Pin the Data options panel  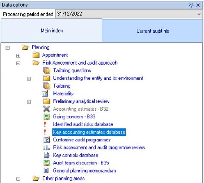click(x=191, y=5)
